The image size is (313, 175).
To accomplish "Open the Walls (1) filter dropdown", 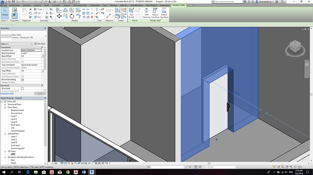I will 17,44.
